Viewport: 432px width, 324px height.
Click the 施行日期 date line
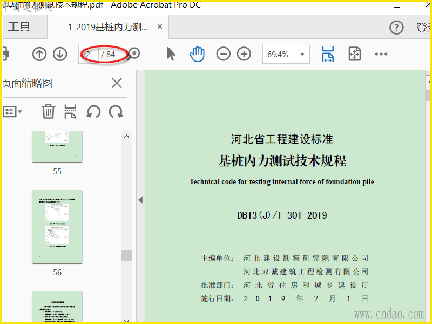point(285,299)
